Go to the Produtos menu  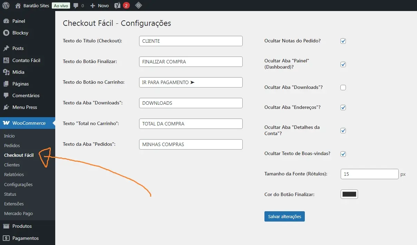22,226
